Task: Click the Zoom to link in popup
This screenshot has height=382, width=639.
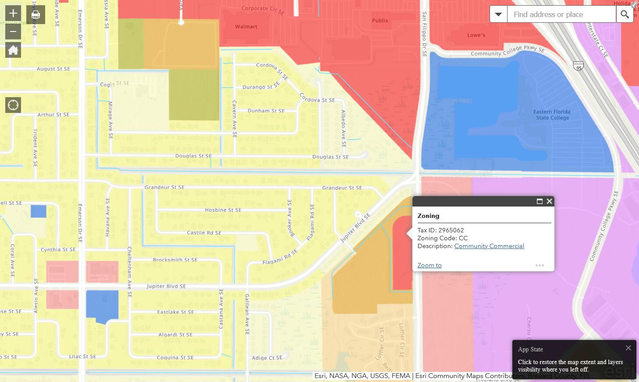Action: tap(430, 265)
